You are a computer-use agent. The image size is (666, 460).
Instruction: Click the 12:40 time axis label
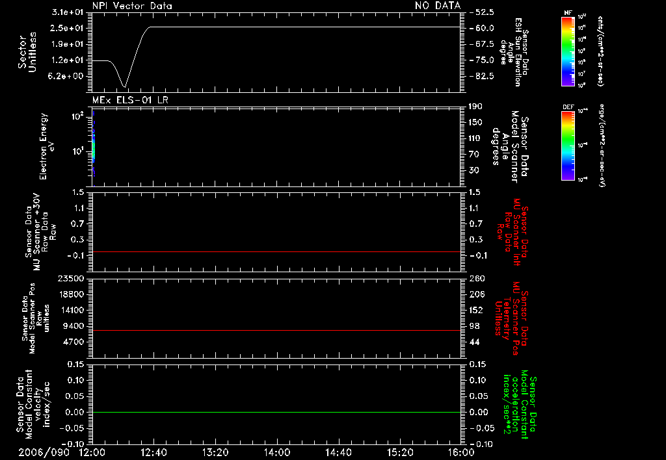pyautogui.click(x=153, y=452)
